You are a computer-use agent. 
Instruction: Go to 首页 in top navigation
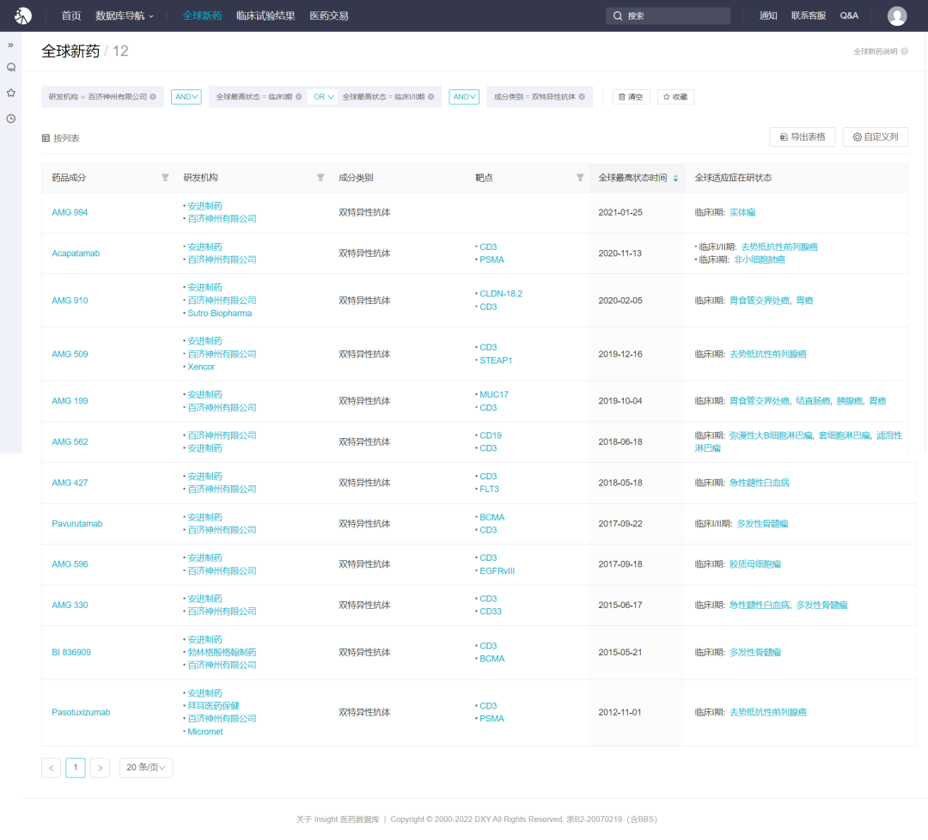[71, 16]
